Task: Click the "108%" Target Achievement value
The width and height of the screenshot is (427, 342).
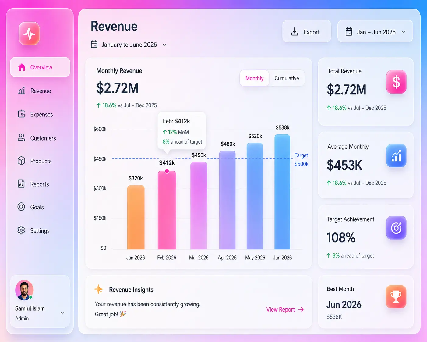Action: point(341,238)
